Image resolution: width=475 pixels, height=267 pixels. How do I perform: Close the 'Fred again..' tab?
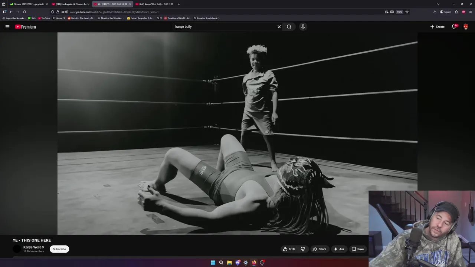(88, 4)
